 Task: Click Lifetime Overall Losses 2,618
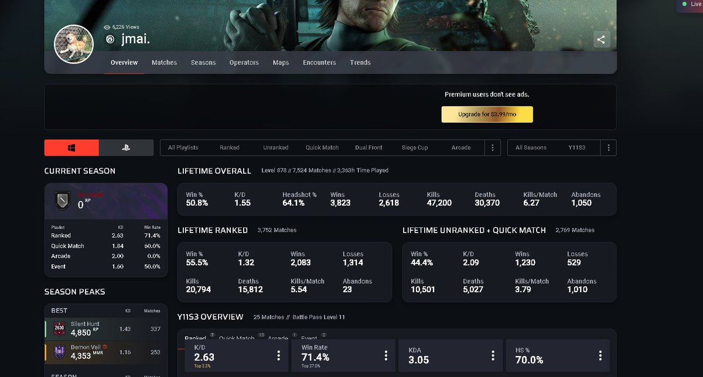tap(389, 199)
